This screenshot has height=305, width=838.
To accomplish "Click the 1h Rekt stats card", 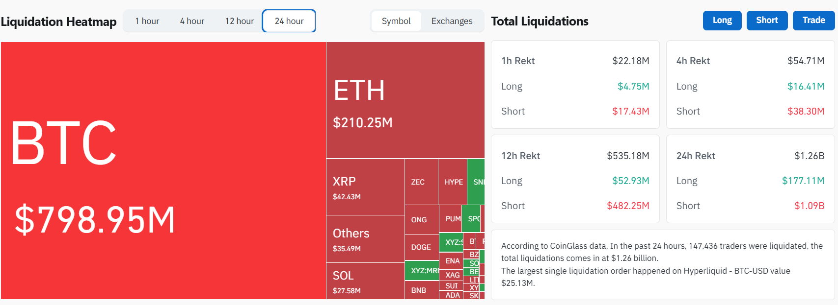I will point(575,85).
